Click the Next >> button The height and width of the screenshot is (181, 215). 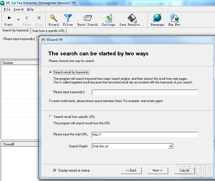[158, 170]
